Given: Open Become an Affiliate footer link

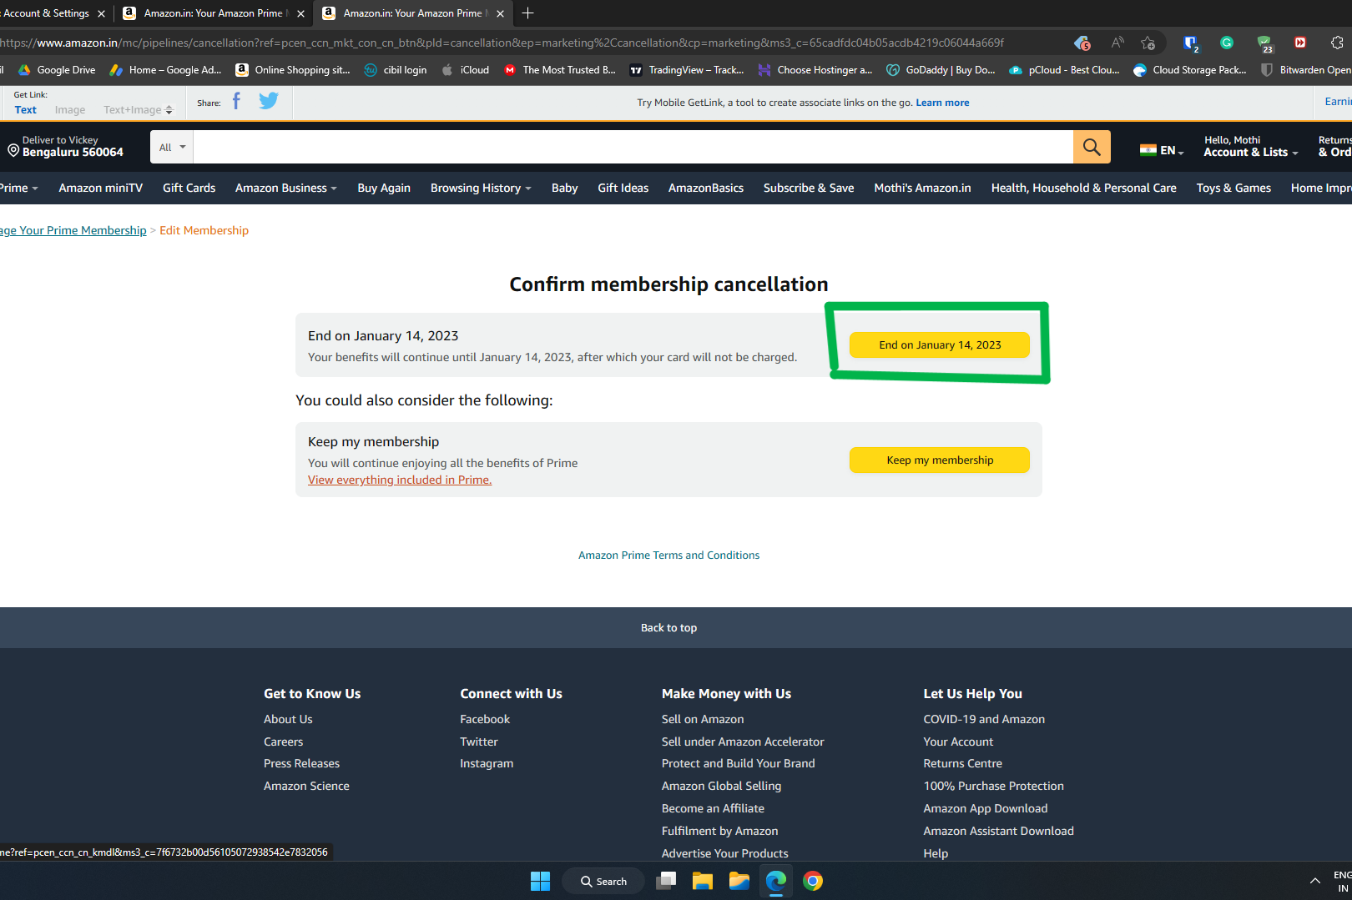Looking at the screenshot, I should click(x=713, y=808).
